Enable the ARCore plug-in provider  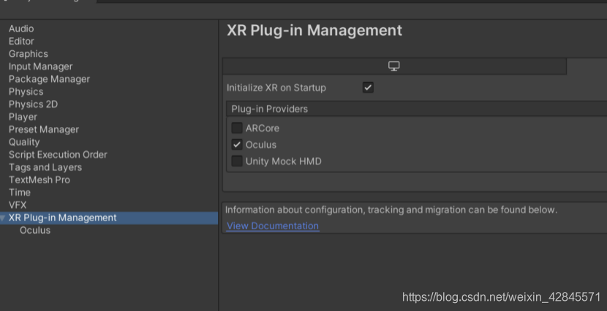click(x=237, y=128)
